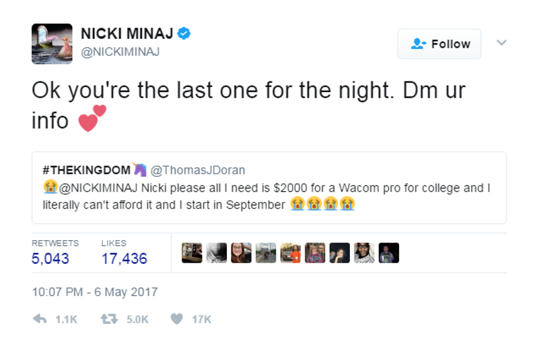This screenshot has height=351, width=534.
Task: Click the crying emoji before @NICKIMINAJ mention
Action: pyautogui.click(x=50, y=187)
